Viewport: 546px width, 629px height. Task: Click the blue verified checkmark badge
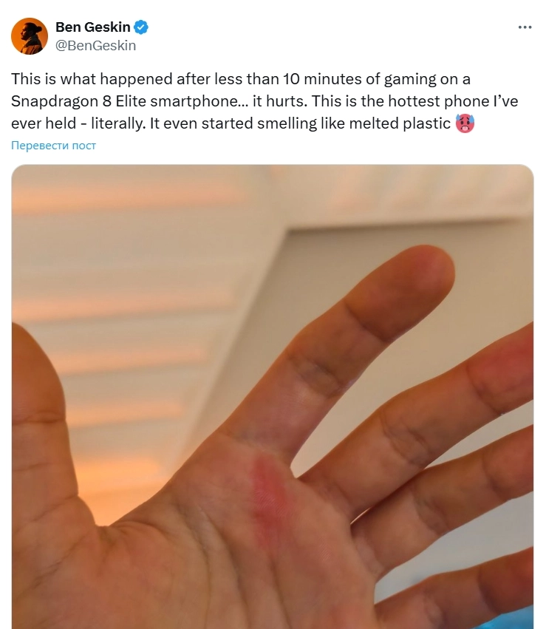click(141, 27)
